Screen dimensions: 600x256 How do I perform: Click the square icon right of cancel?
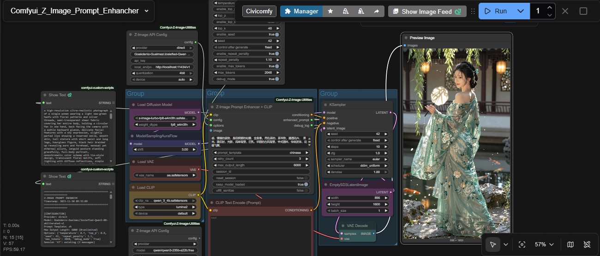coord(583,11)
